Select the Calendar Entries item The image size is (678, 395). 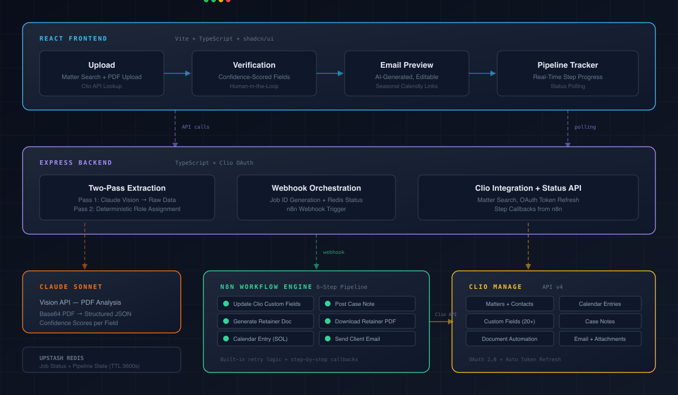(600, 304)
